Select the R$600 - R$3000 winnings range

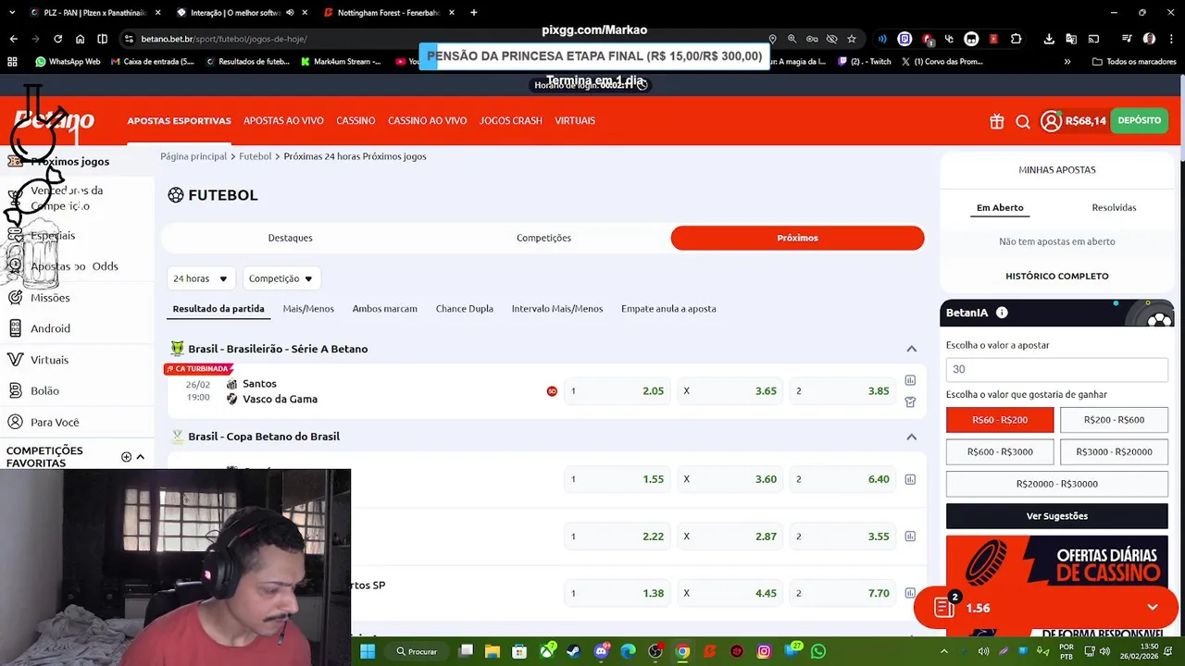coord(1000,451)
